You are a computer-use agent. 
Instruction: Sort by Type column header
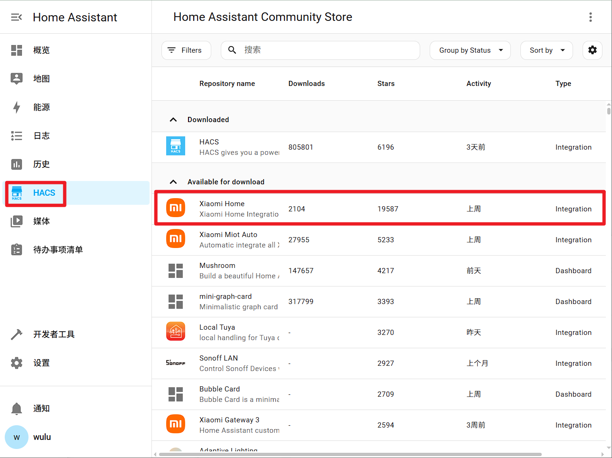point(563,84)
